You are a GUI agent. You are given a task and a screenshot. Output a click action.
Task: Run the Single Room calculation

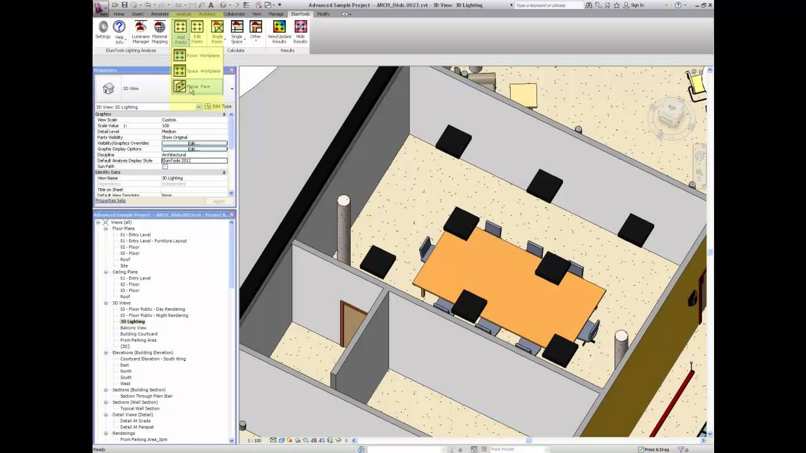pyautogui.click(x=217, y=31)
